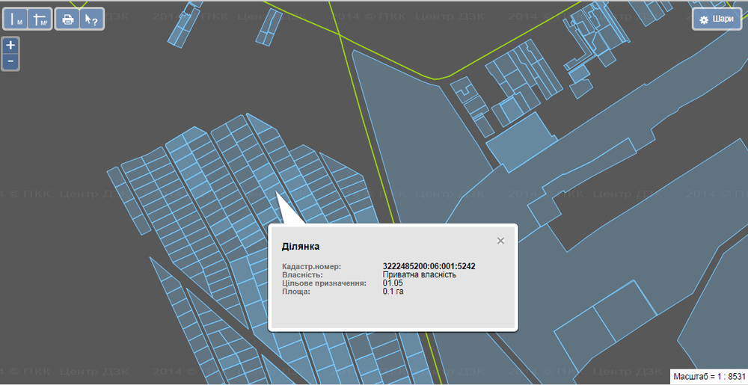This screenshot has height=385, width=748.
Task: Click the printer icon to print map
Action: (x=68, y=19)
